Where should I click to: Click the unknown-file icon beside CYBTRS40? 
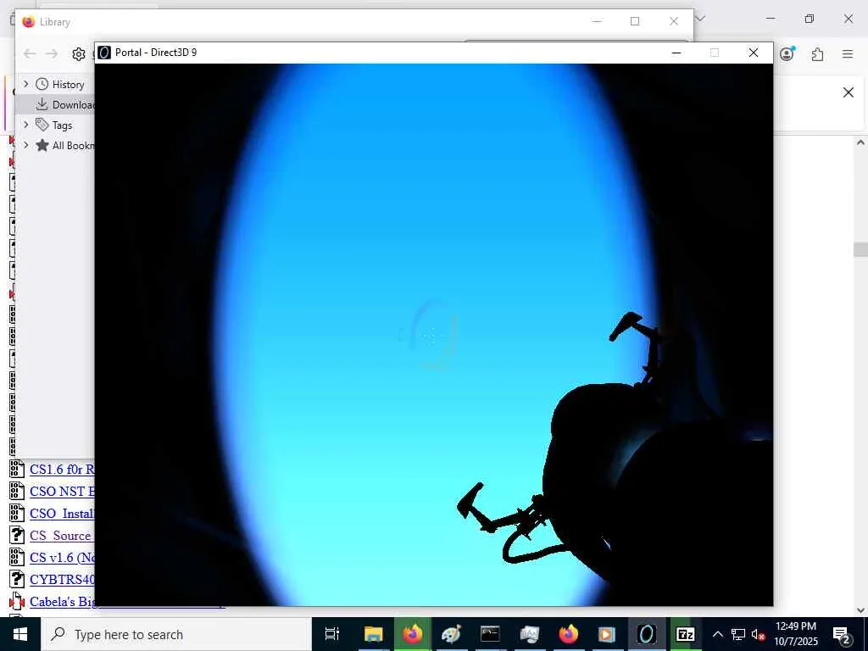tap(17, 579)
